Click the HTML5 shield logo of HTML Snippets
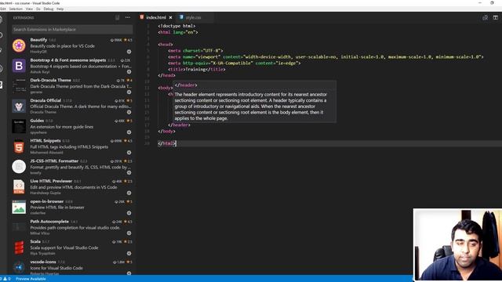Image resolution: width=502 pixels, height=282 pixels. coord(19,146)
